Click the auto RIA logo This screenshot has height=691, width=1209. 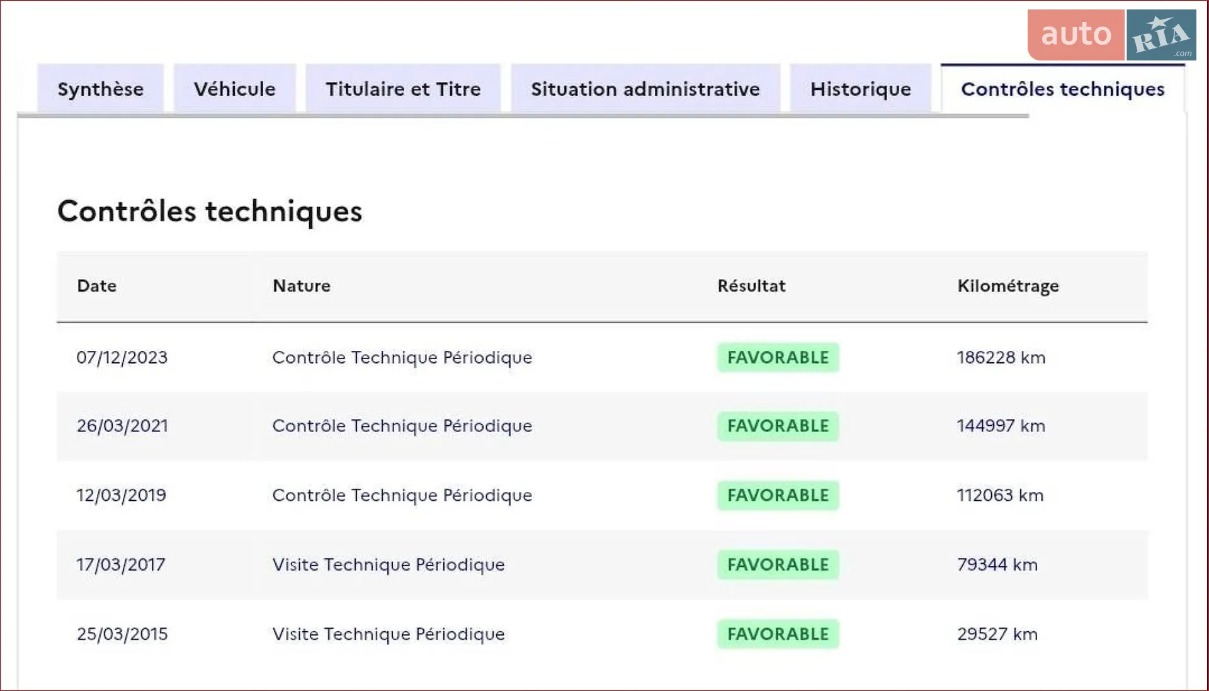pos(1112,35)
